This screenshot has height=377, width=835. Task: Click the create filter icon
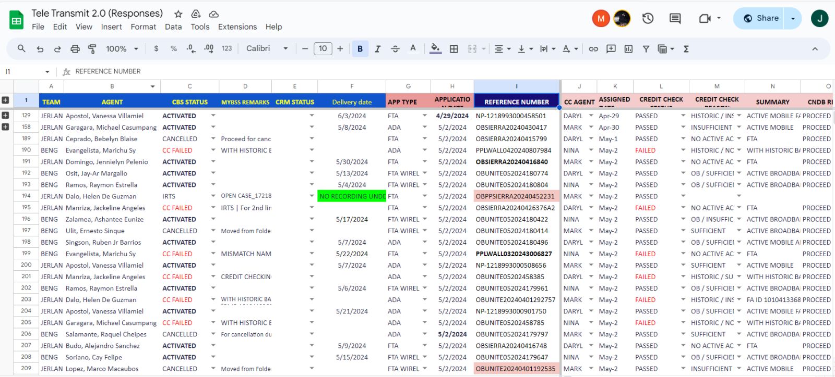[646, 49]
